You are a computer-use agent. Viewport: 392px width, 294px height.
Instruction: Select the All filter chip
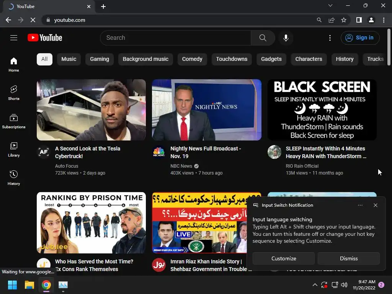coord(44,59)
